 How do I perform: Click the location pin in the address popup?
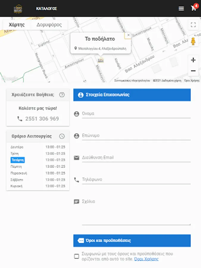[76, 48]
